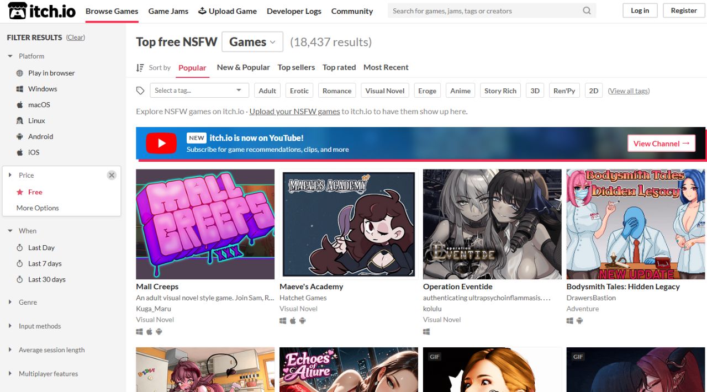
Task: Clear all filter results
Action: [76, 38]
